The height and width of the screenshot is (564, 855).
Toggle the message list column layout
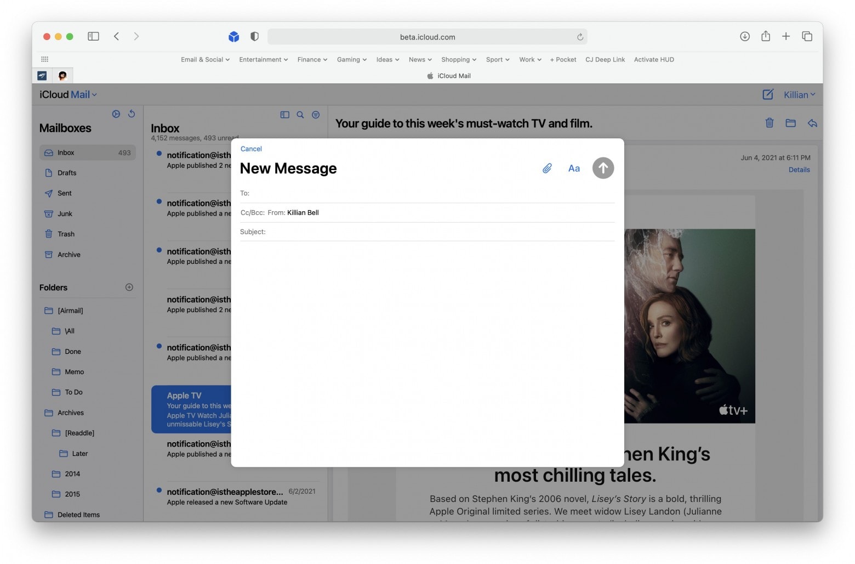(284, 115)
